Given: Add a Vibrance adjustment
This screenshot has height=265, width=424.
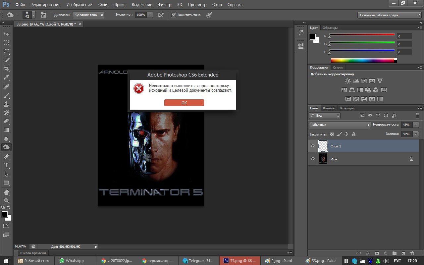Looking at the screenshot, I should [x=380, y=81].
